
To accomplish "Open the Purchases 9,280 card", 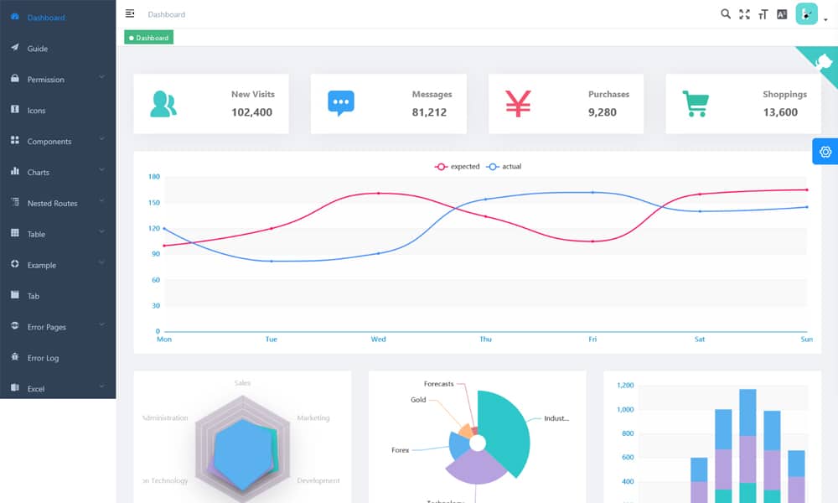I will pos(566,104).
